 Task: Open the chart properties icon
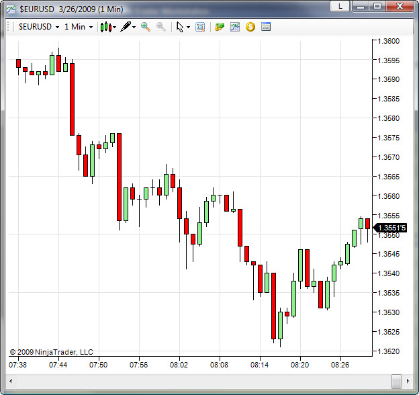click(x=266, y=27)
